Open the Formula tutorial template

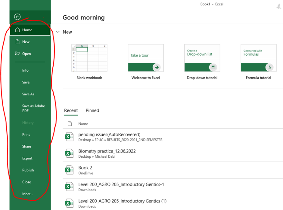(259, 58)
